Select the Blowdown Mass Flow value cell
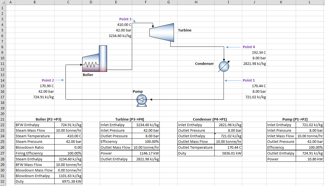This screenshot has width=325, height=186. (x=68, y=170)
